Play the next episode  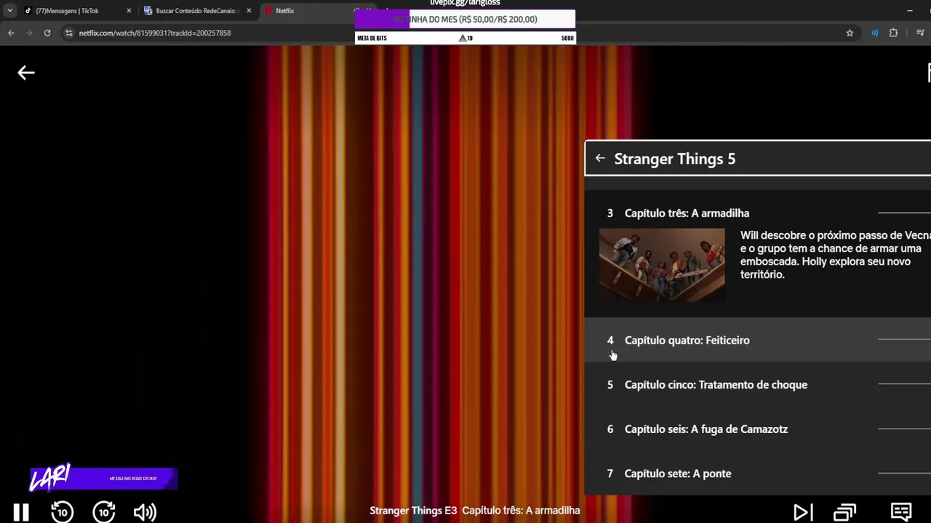click(x=803, y=512)
